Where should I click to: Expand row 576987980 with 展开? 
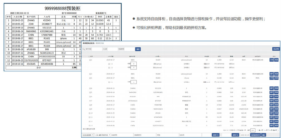(272, 105)
